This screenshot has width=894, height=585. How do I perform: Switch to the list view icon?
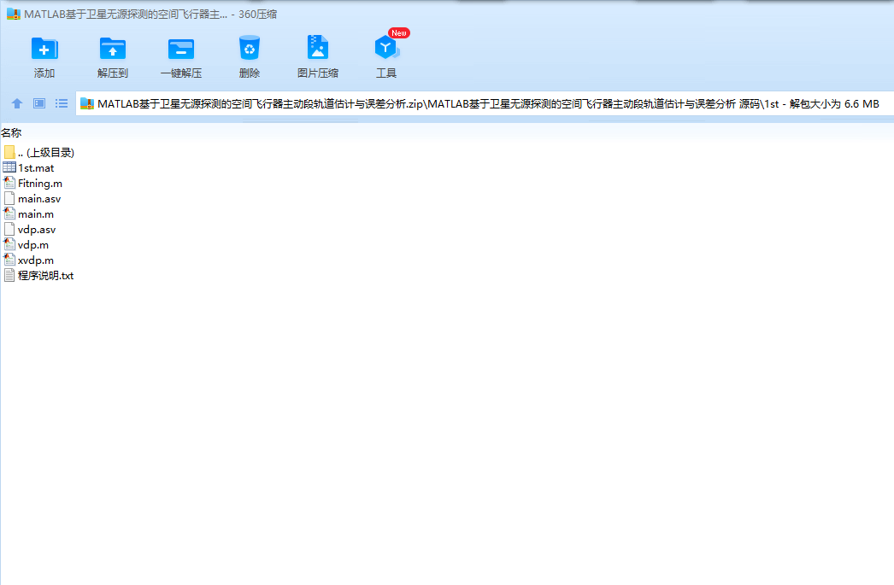point(62,103)
